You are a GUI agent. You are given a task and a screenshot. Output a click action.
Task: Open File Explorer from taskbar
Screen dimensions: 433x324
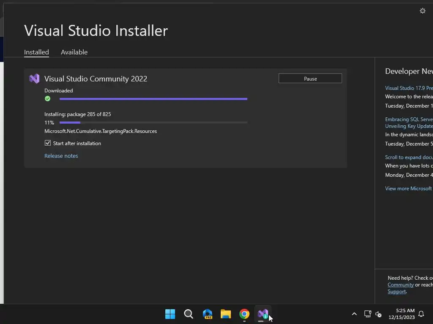pos(226,314)
